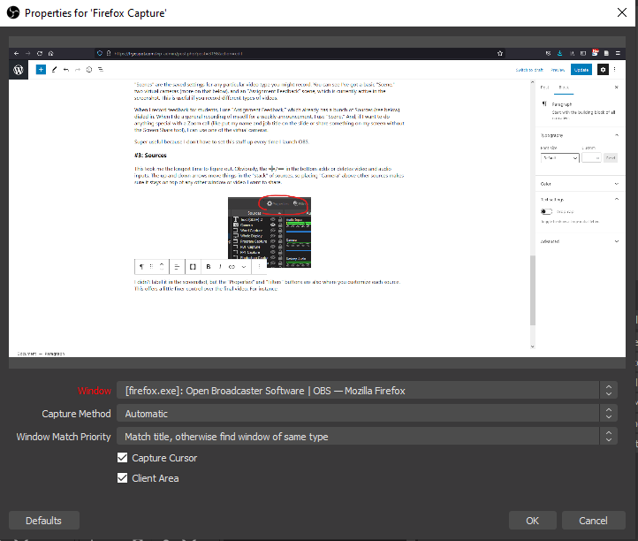Click the bookmark star in previewed address bar
Image resolution: width=638 pixels, height=541 pixels.
[x=500, y=53]
